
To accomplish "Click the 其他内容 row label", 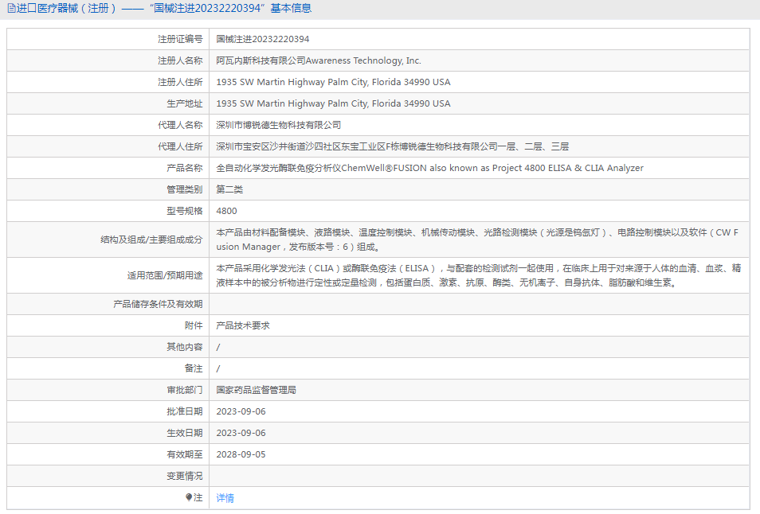I will 185,347.
